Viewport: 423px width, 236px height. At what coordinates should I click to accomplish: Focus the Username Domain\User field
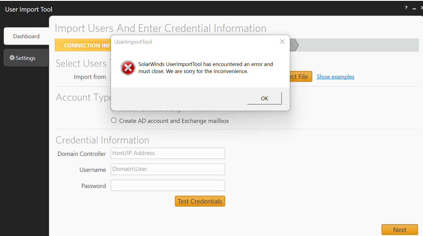[x=168, y=169]
